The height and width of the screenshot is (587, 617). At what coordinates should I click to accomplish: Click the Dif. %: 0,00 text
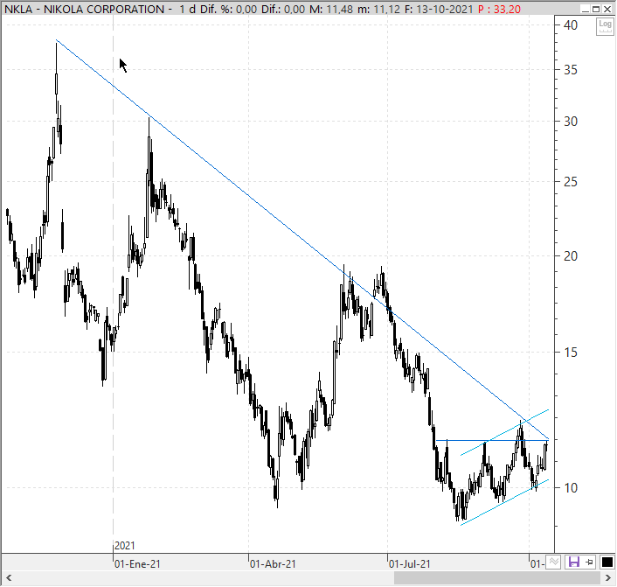point(228,9)
